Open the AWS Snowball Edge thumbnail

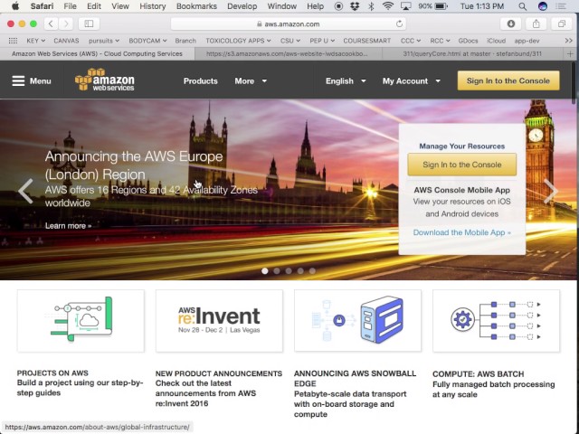pyautogui.click(x=357, y=321)
